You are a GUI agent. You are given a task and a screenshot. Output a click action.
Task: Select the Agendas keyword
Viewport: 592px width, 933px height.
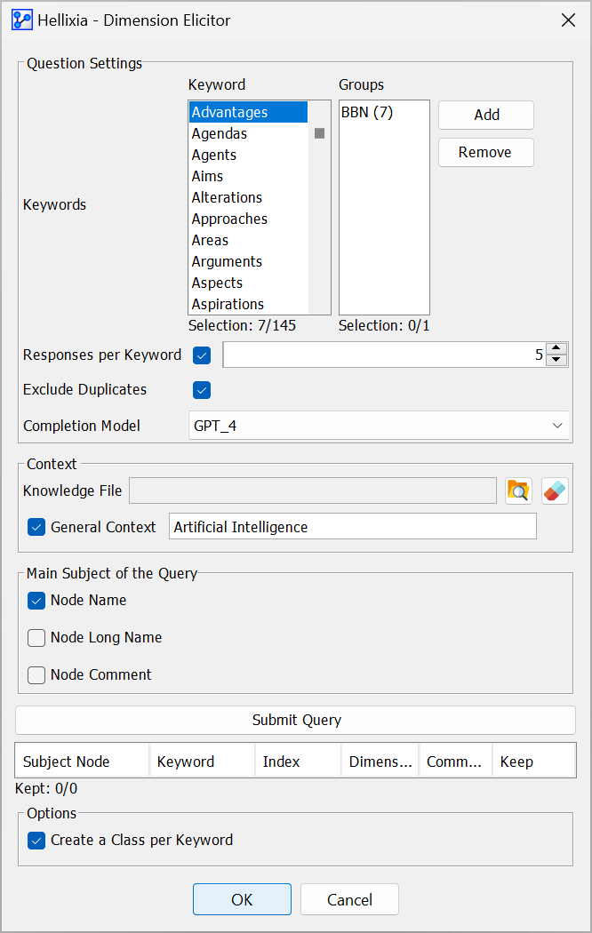220,134
